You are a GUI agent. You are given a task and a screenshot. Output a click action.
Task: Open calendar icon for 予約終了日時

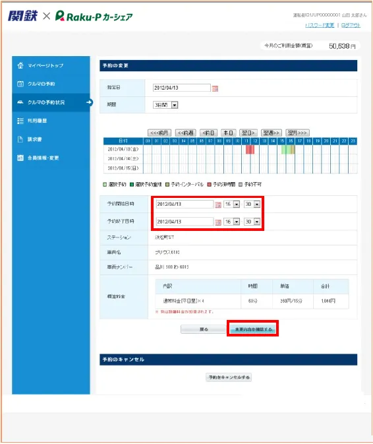point(218,222)
